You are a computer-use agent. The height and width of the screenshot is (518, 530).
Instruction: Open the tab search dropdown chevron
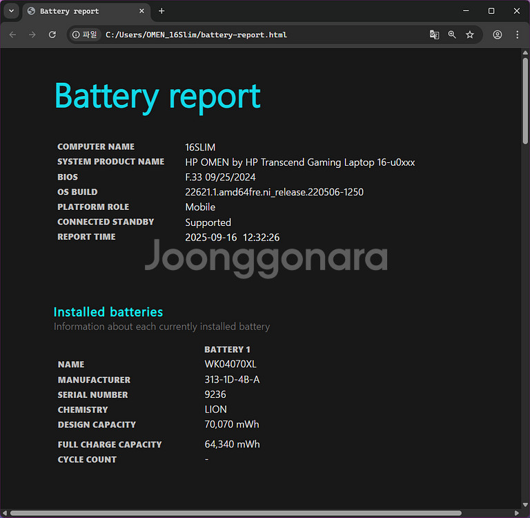tap(11, 11)
